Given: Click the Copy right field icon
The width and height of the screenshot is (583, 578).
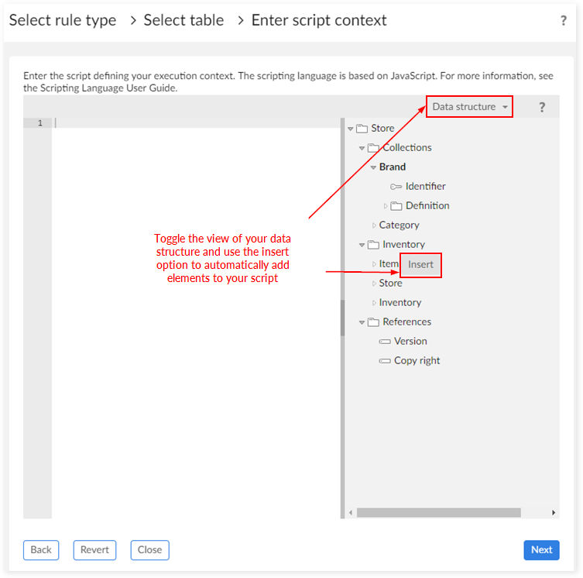Looking at the screenshot, I should [385, 360].
